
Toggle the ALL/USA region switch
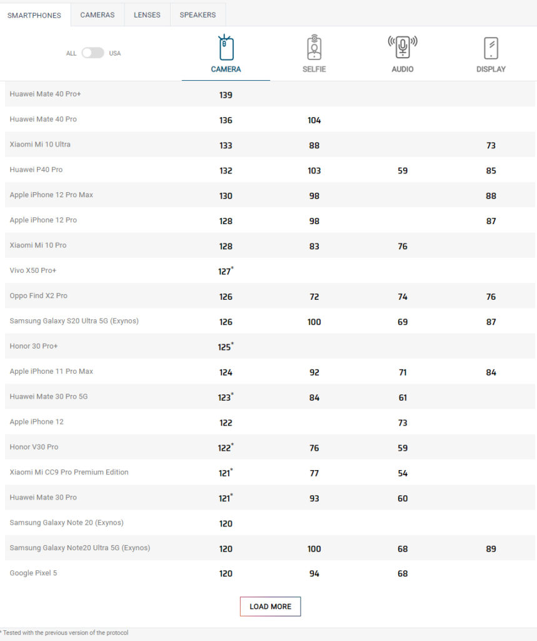(x=93, y=53)
